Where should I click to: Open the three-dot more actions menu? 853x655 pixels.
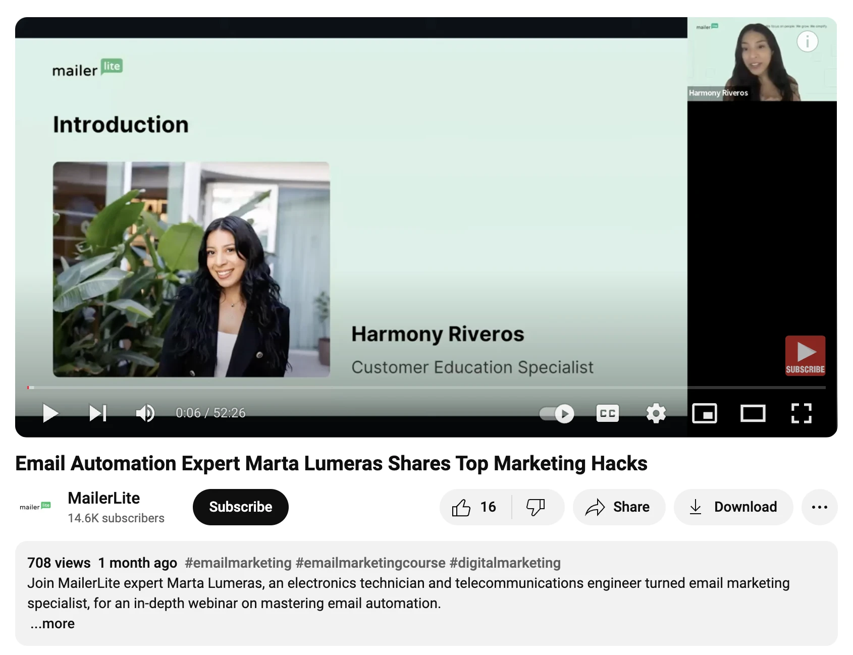click(x=819, y=507)
